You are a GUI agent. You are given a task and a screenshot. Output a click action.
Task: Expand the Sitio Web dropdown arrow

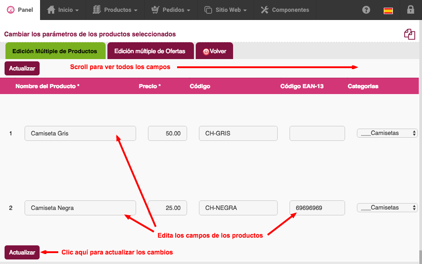[x=245, y=10]
